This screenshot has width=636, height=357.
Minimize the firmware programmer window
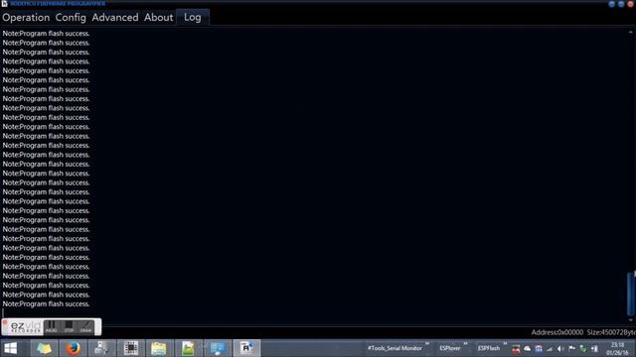(x=612, y=4)
